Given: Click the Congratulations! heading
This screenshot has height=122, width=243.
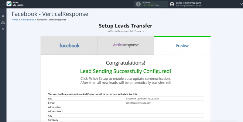Looking at the screenshot, I should coord(125,63).
